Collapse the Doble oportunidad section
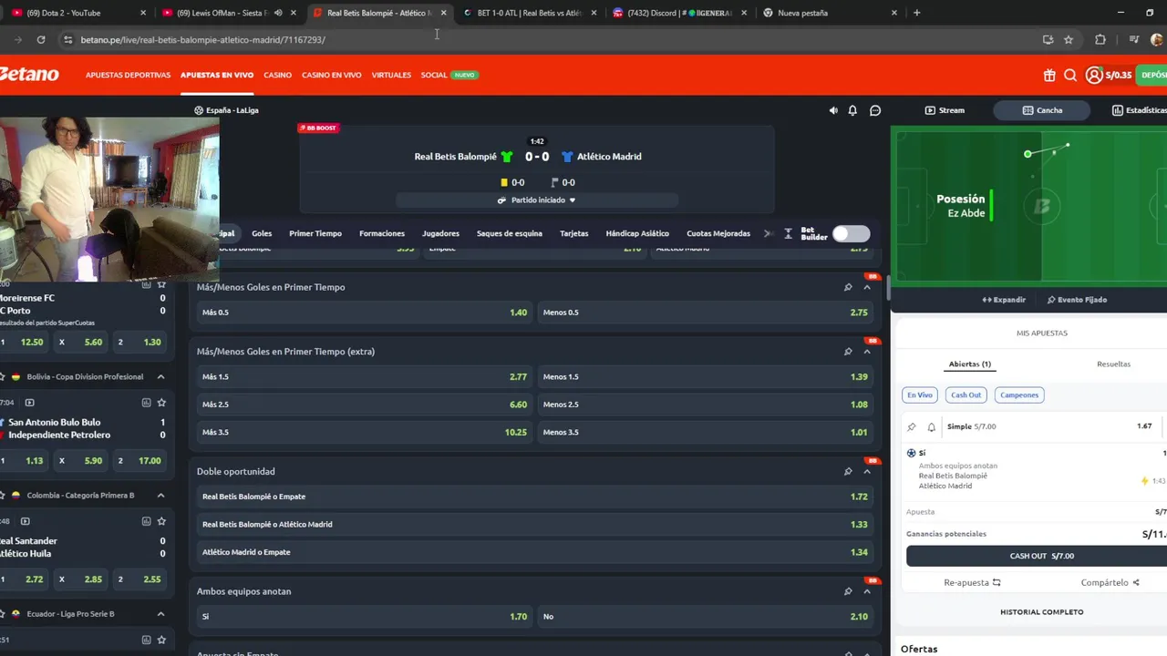This screenshot has width=1167, height=656. [x=867, y=471]
